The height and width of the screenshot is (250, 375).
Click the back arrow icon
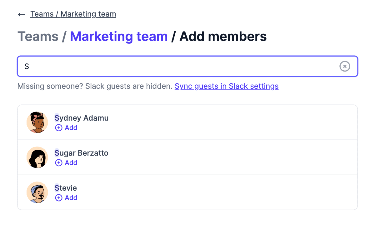click(22, 14)
